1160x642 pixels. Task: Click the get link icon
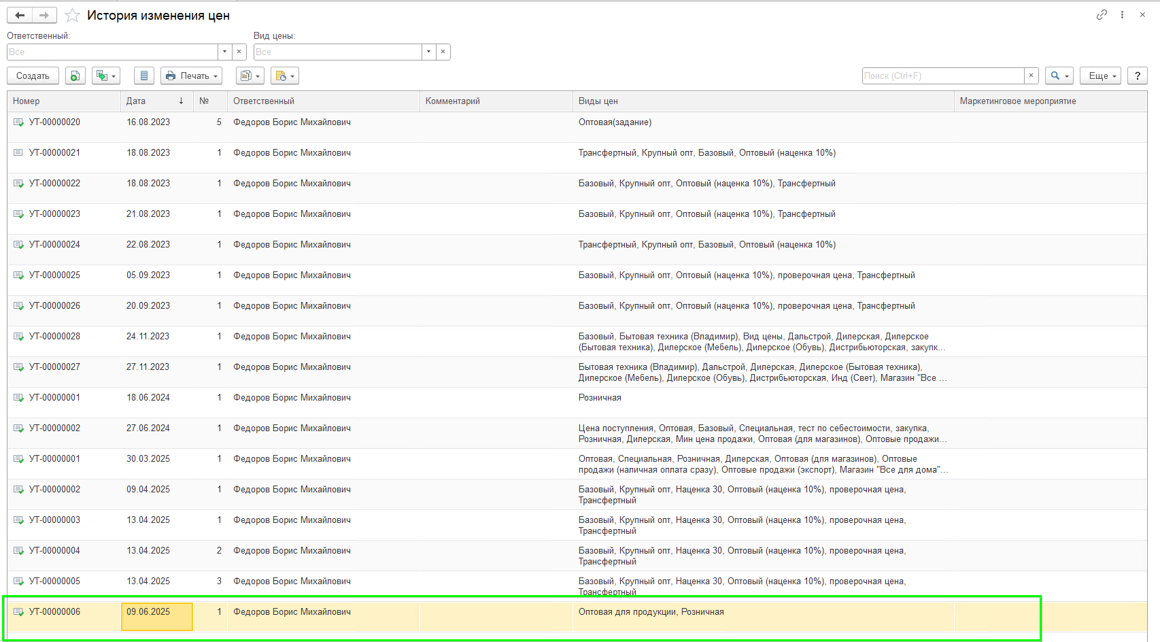1102,15
